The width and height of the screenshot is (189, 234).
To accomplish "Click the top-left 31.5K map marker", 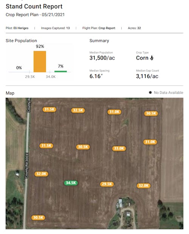I will 50,109.
